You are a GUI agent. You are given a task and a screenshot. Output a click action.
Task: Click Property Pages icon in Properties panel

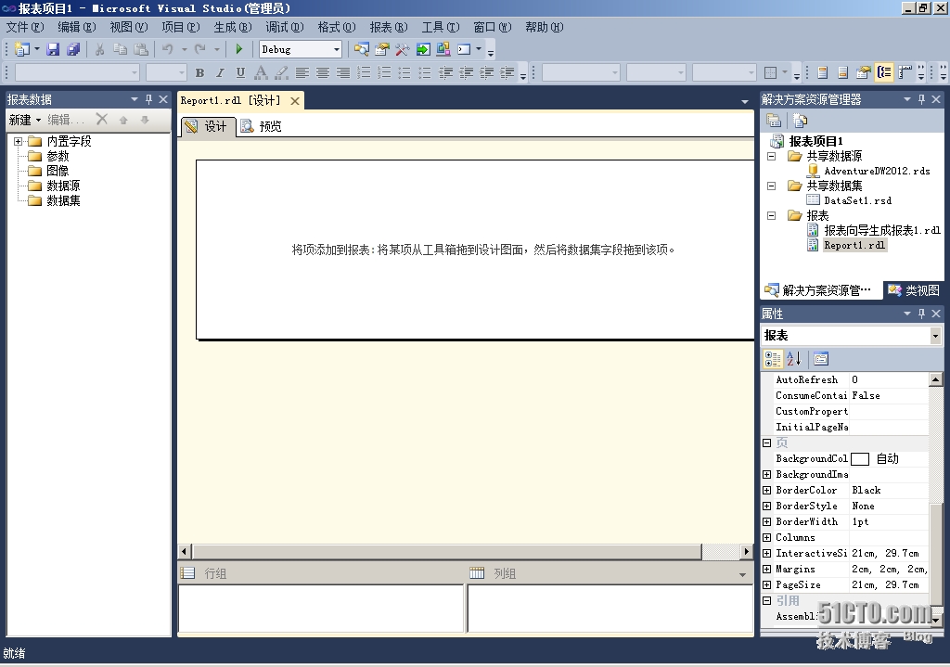[821, 359]
